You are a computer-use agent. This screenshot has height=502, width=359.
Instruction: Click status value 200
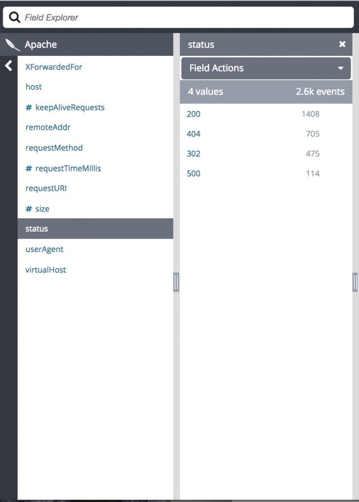tap(193, 114)
